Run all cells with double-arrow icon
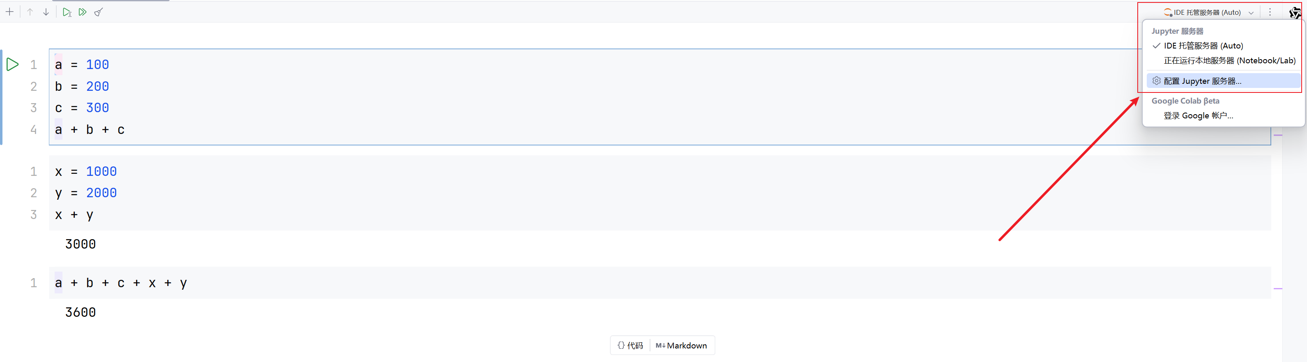Viewport: 1307px width, 362px height. point(82,12)
